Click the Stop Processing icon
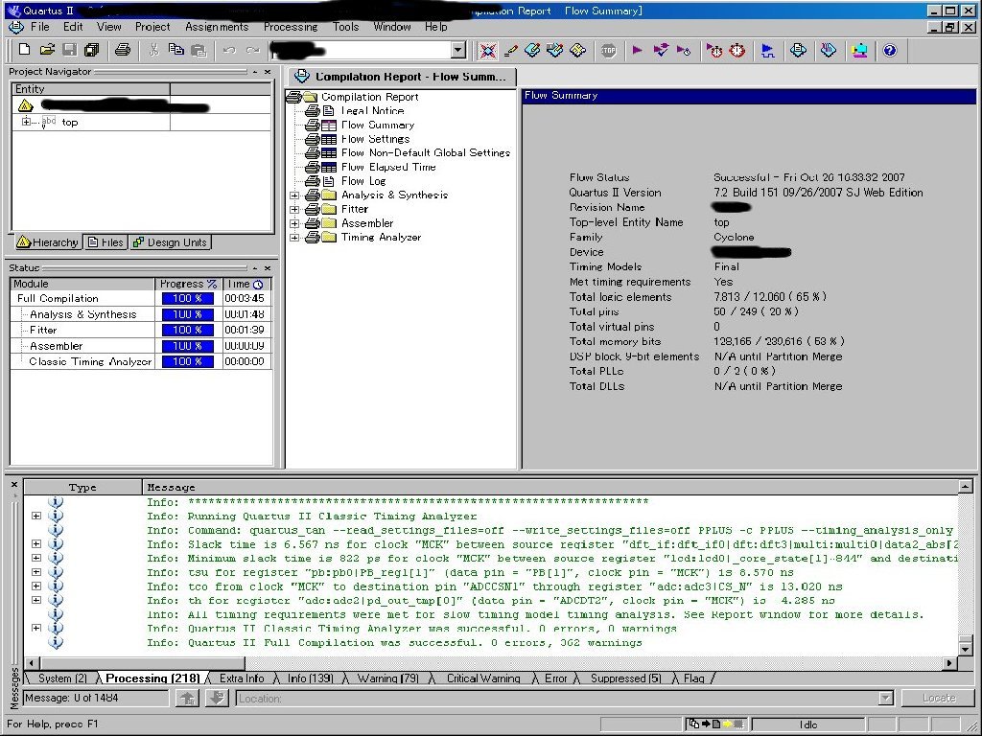The height and width of the screenshot is (736, 982). (608, 50)
